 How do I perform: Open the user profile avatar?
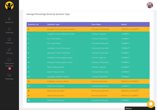click(x=150, y=5)
